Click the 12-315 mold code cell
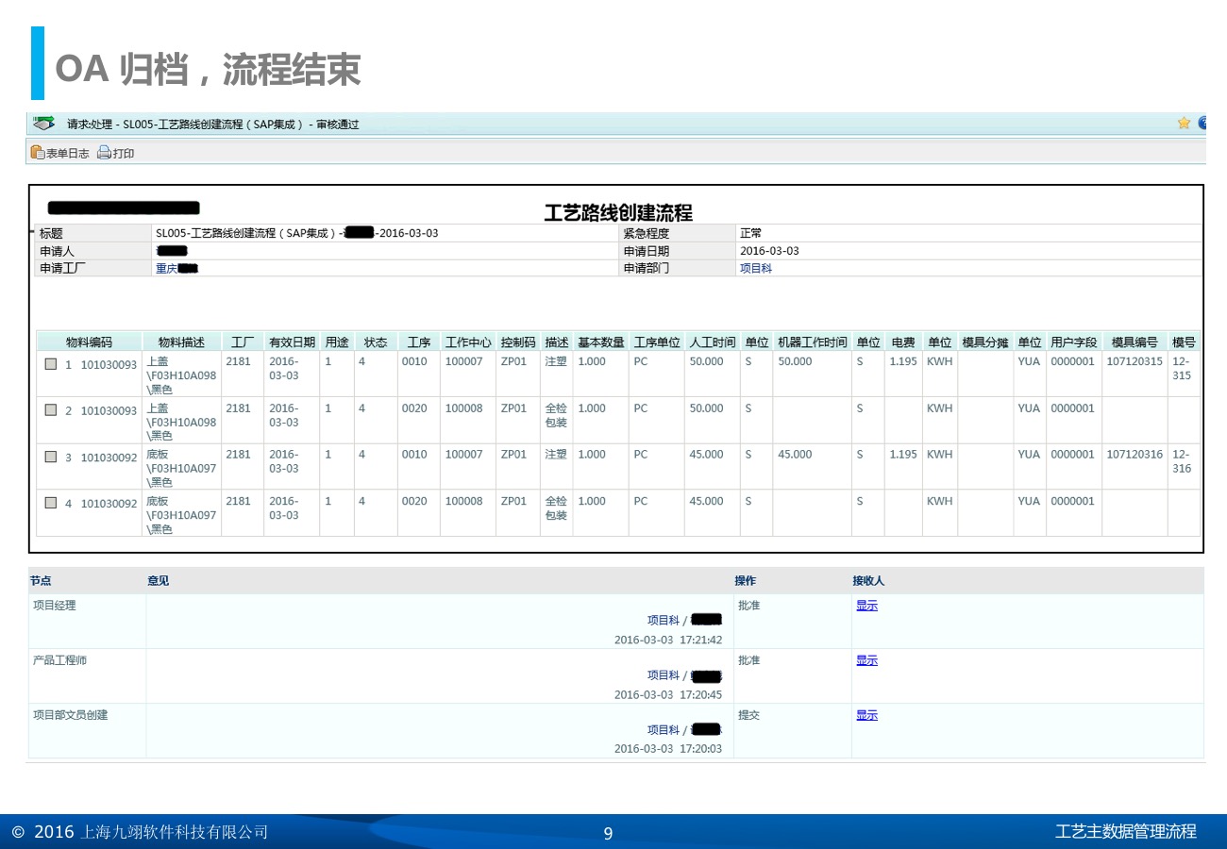Screen dimensions: 1227x849 [1182, 369]
